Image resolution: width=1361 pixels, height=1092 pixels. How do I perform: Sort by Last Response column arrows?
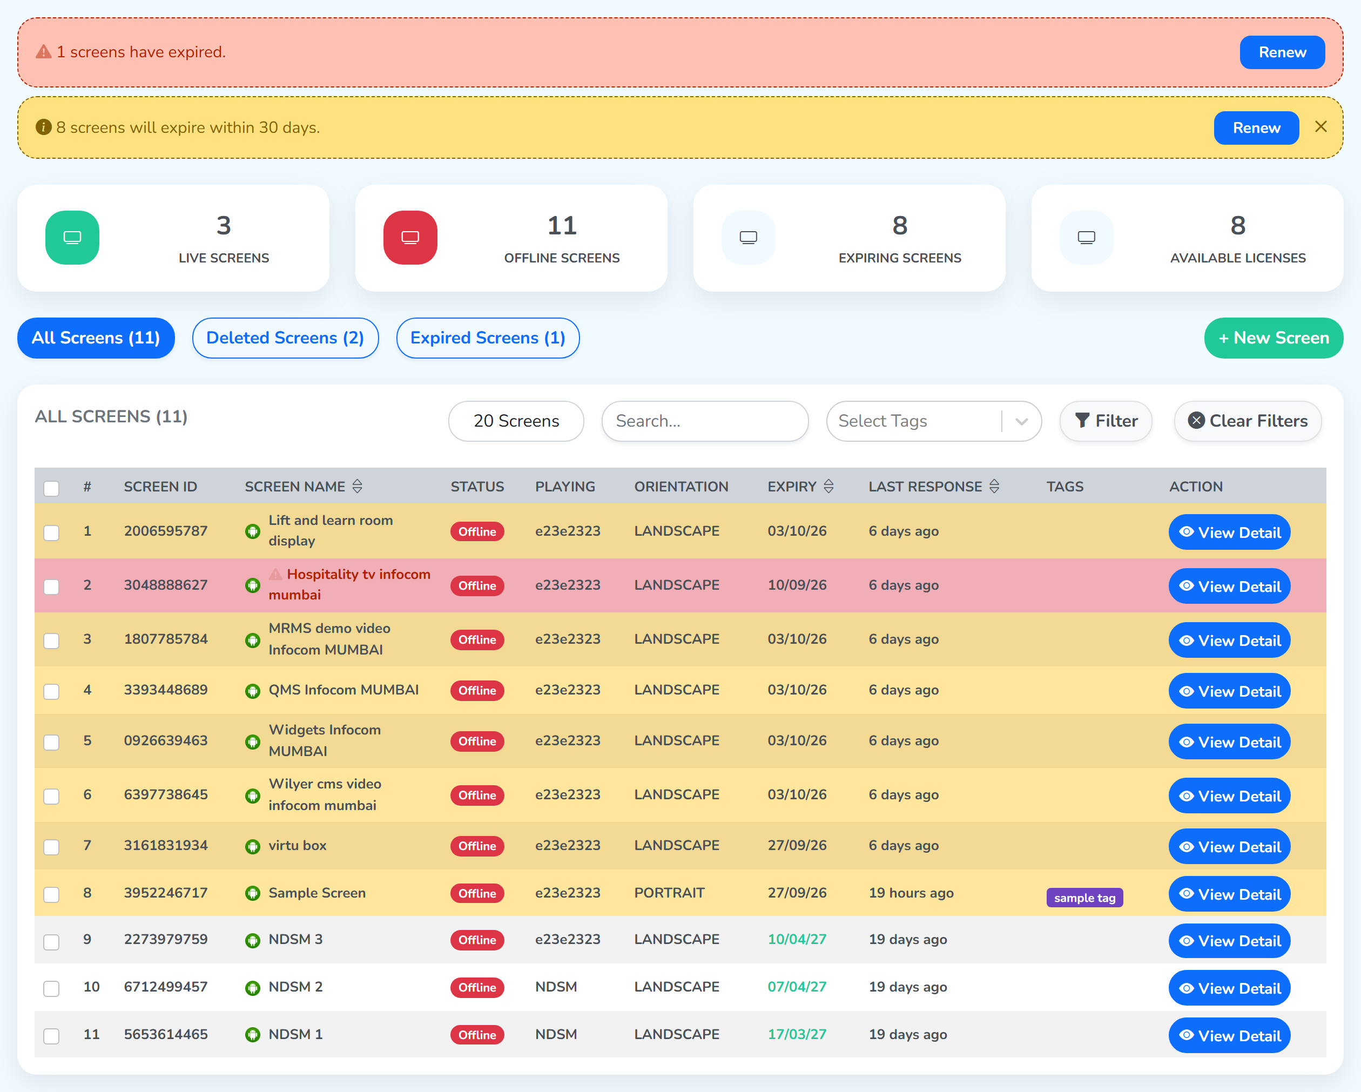point(994,486)
